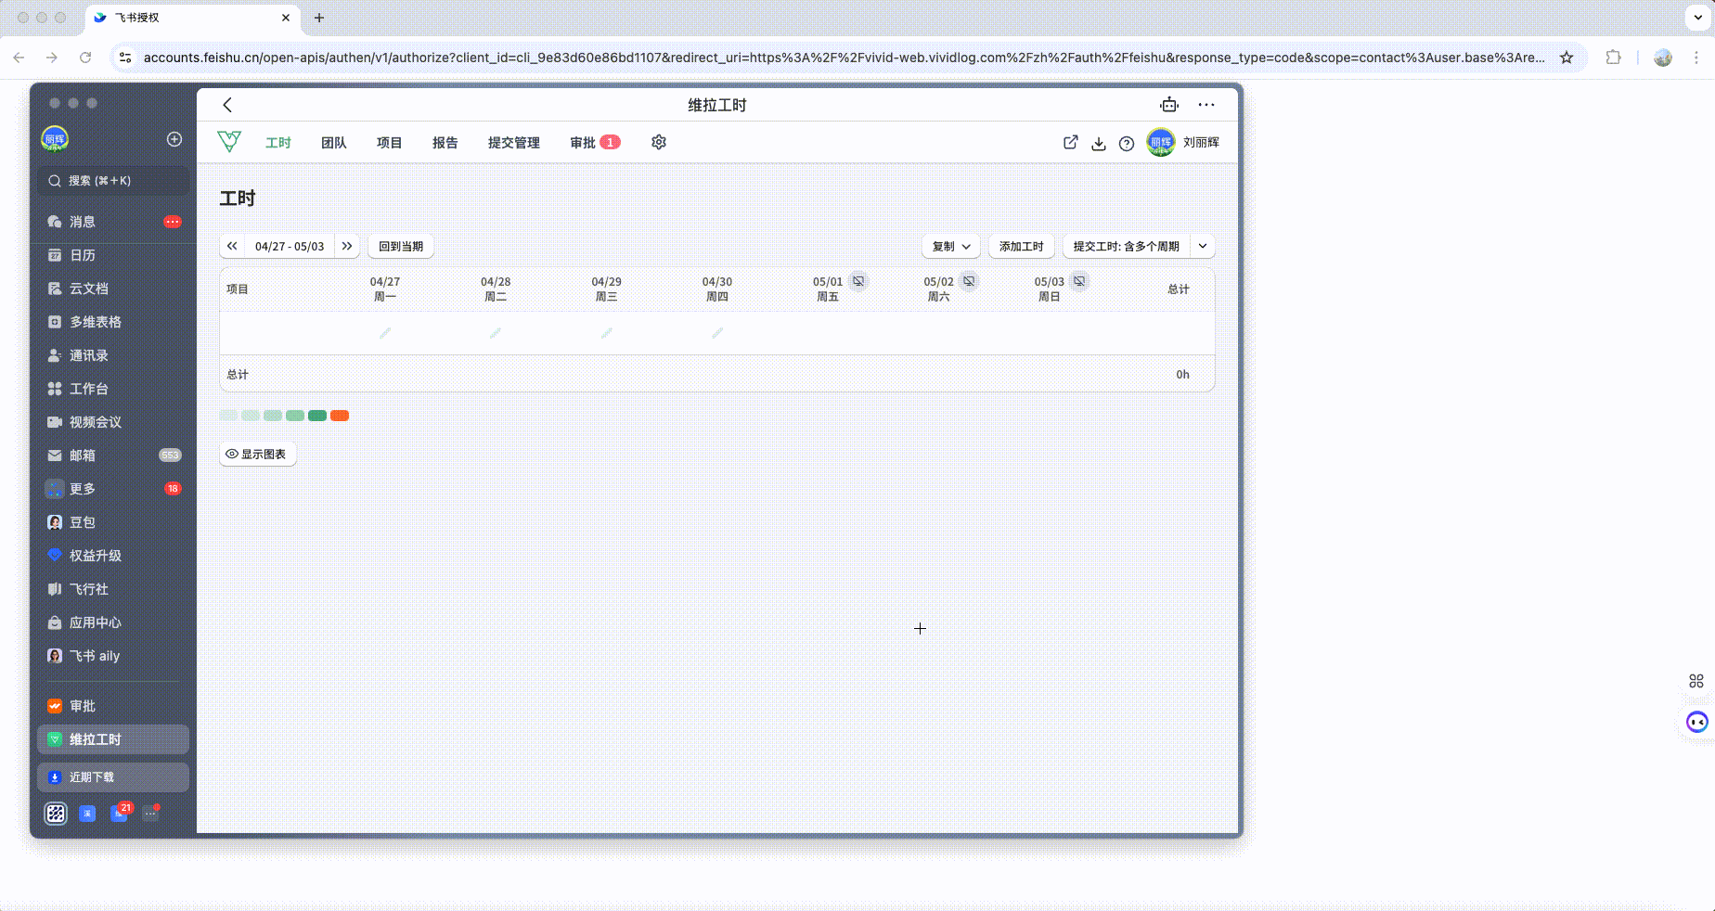This screenshot has height=911, width=1715.
Task: Edit the hours cell for 04/27 周一
Action: 385,333
